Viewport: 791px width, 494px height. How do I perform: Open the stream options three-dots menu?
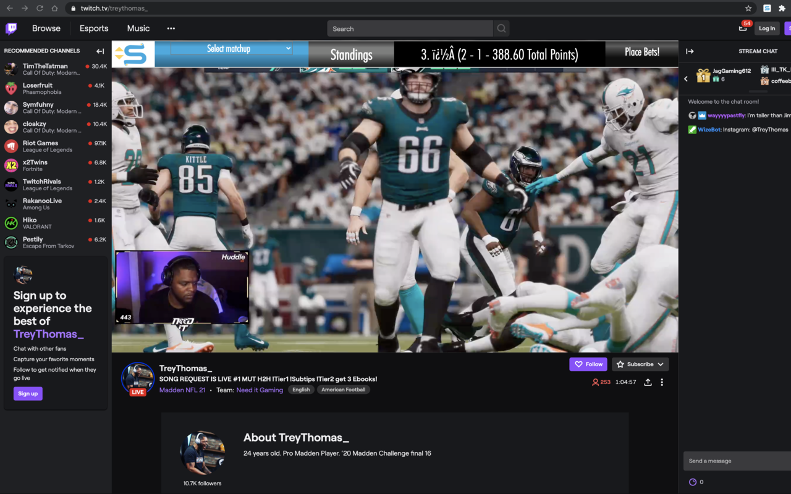click(x=662, y=382)
